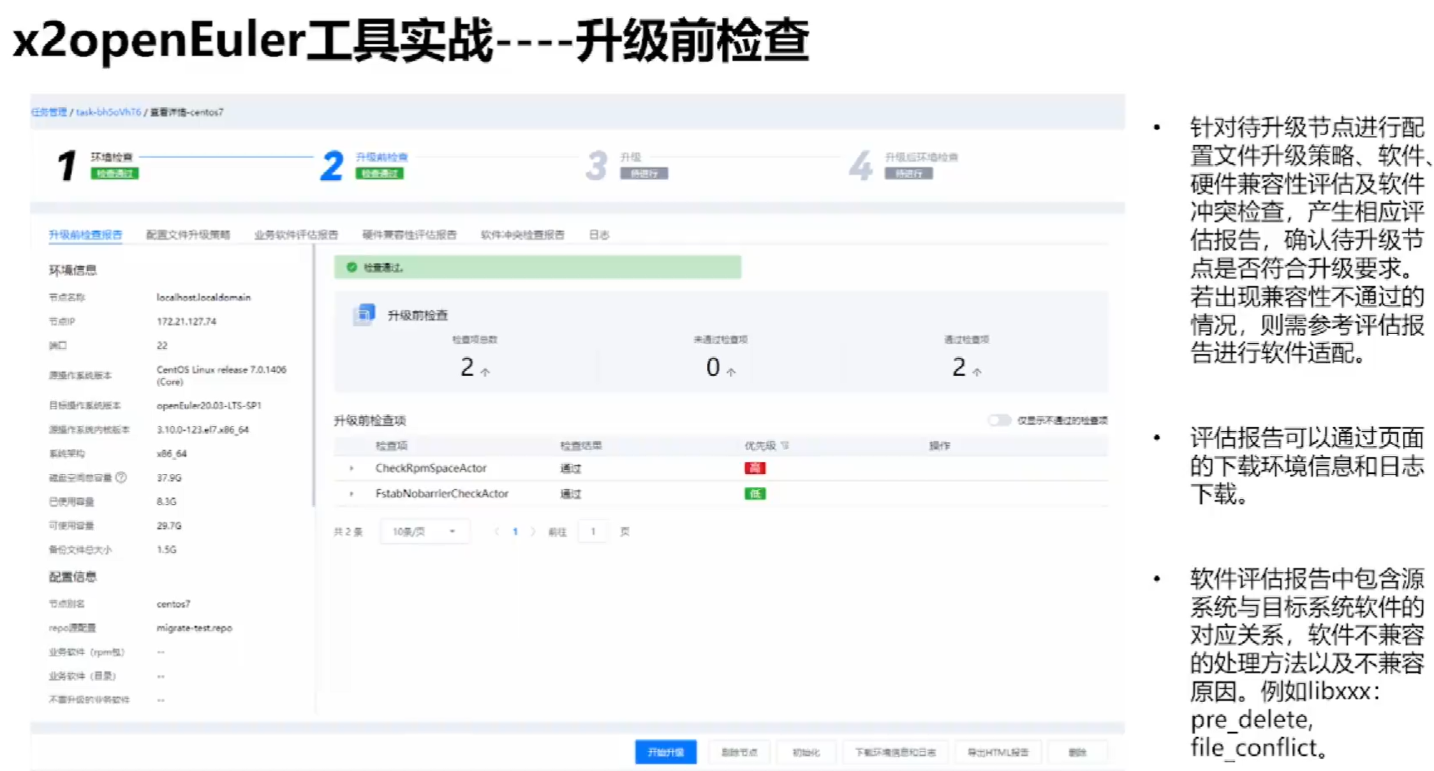Viewport: 1434px width, 771px height.
Task: Select page 1 in pagination
Action: point(515,531)
